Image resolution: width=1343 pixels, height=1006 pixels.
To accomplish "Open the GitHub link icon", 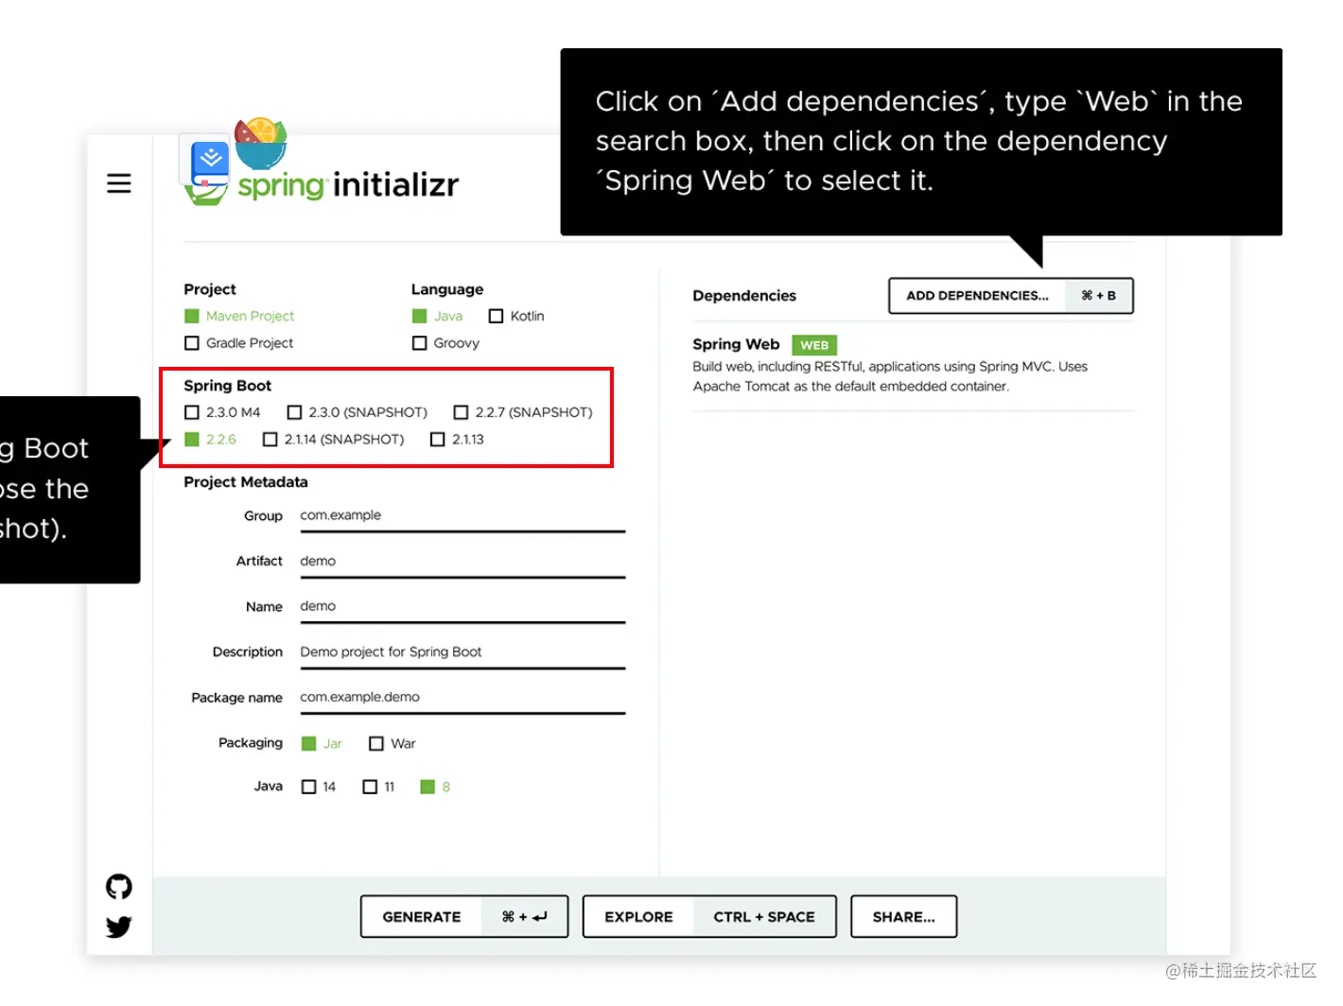I will (118, 887).
